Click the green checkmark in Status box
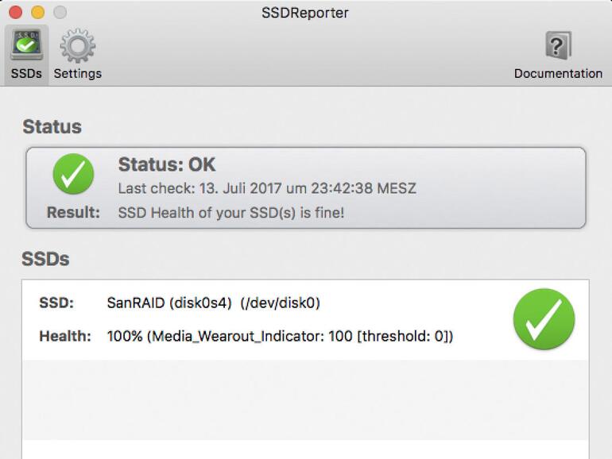612x459 pixels. 73,174
